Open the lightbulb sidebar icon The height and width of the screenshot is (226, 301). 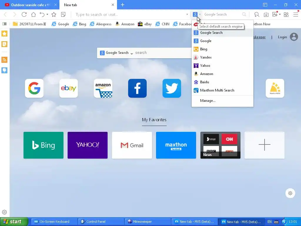[x=4, y=70]
